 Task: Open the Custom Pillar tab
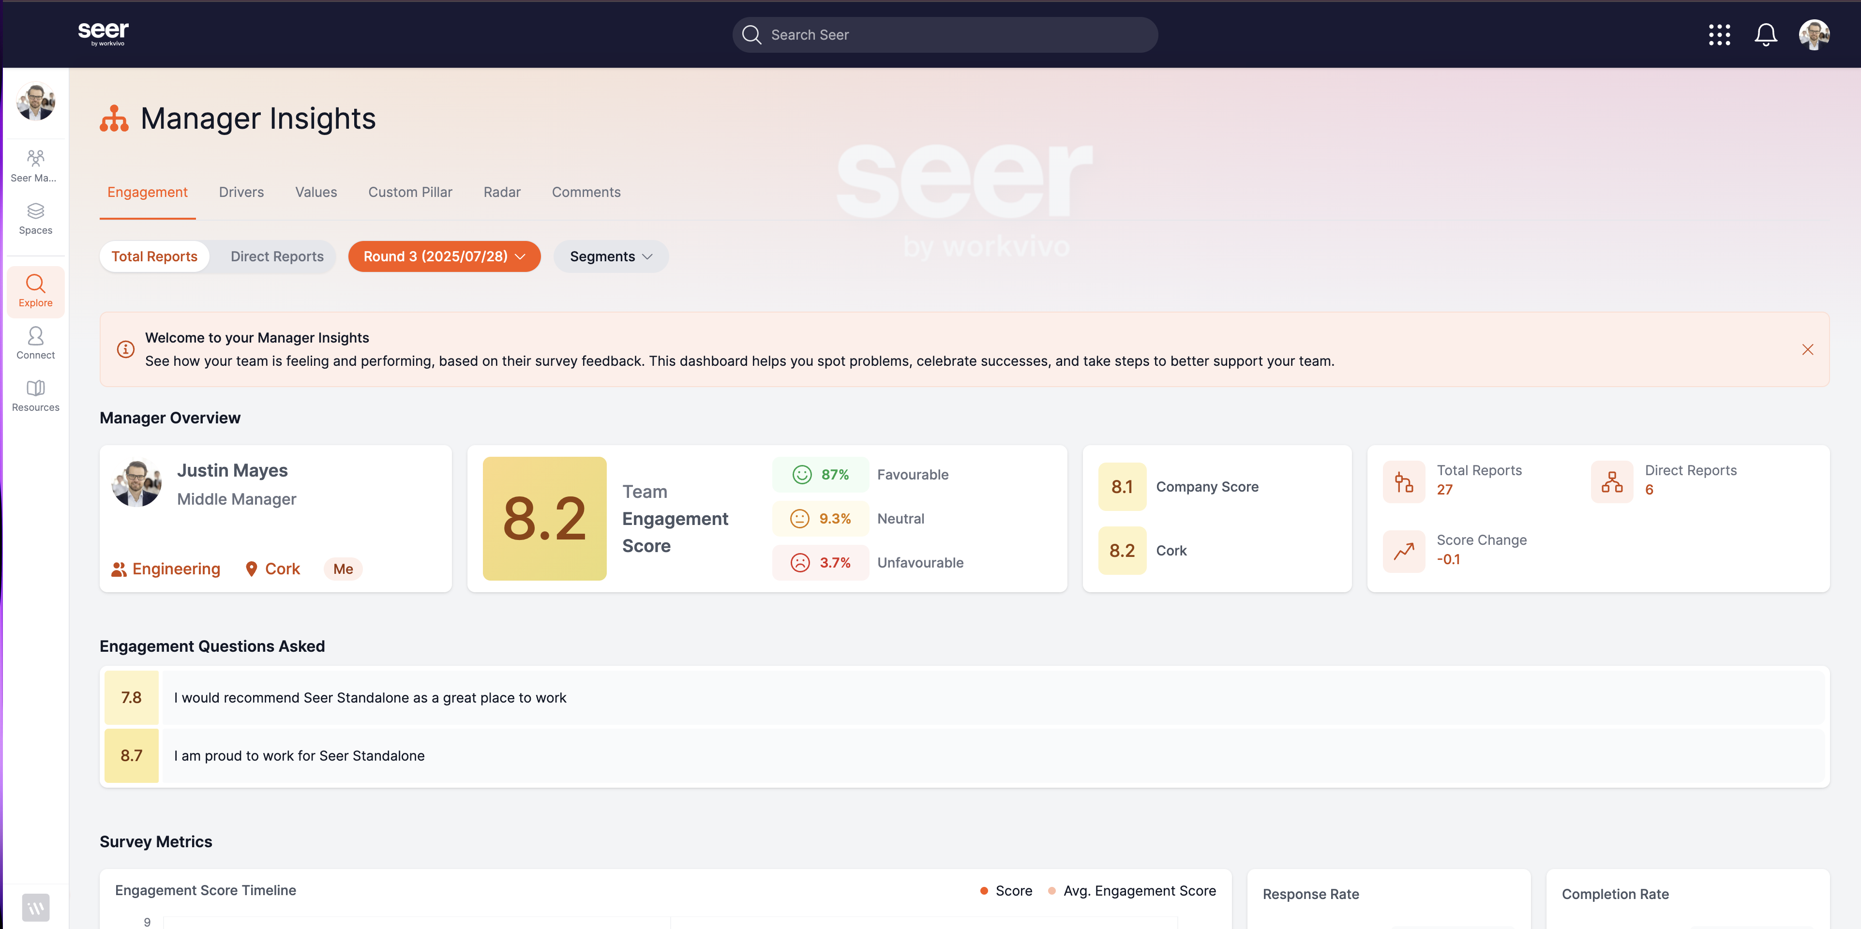click(410, 192)
